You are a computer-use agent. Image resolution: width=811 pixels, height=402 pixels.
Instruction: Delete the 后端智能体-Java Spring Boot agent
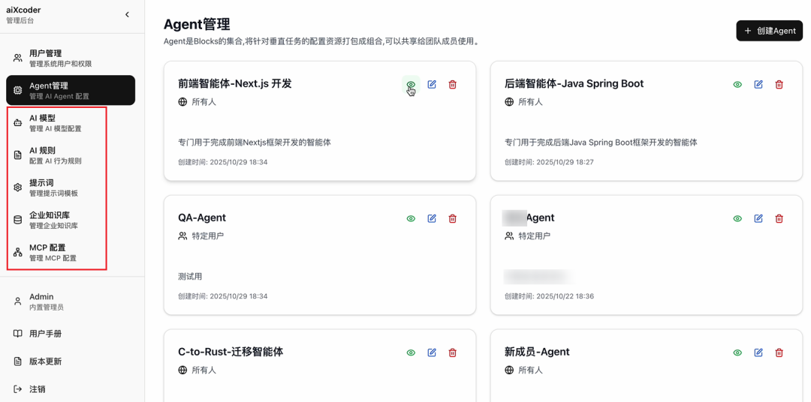click(779, 85)
